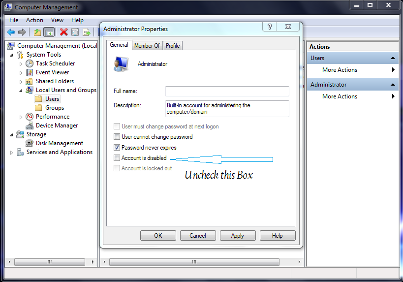Open the File menu

(x=14, y=20)
